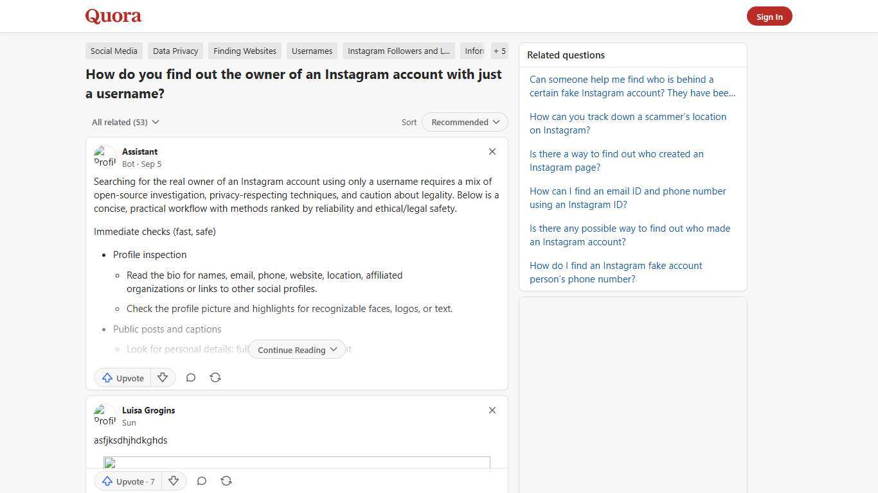Viewport: 878px width, 493px height.
Task: Open comments on Luisa Grogins' post
Action: [202, 481]
